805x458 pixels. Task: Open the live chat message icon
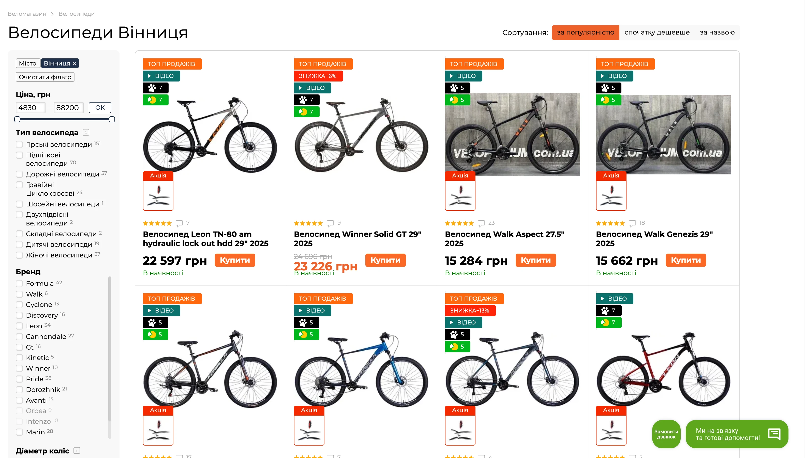click(x=774, y=434)
